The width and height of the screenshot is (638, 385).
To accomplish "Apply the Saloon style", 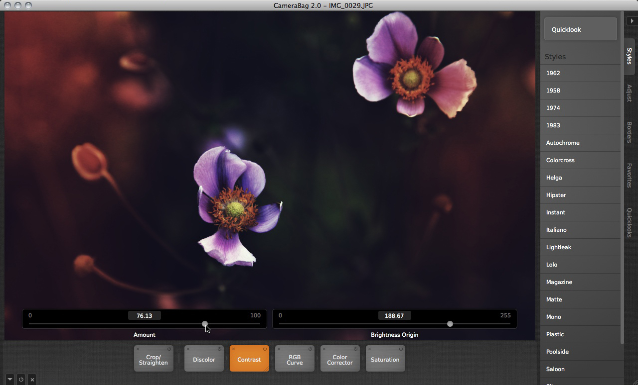I will (580, 369).
